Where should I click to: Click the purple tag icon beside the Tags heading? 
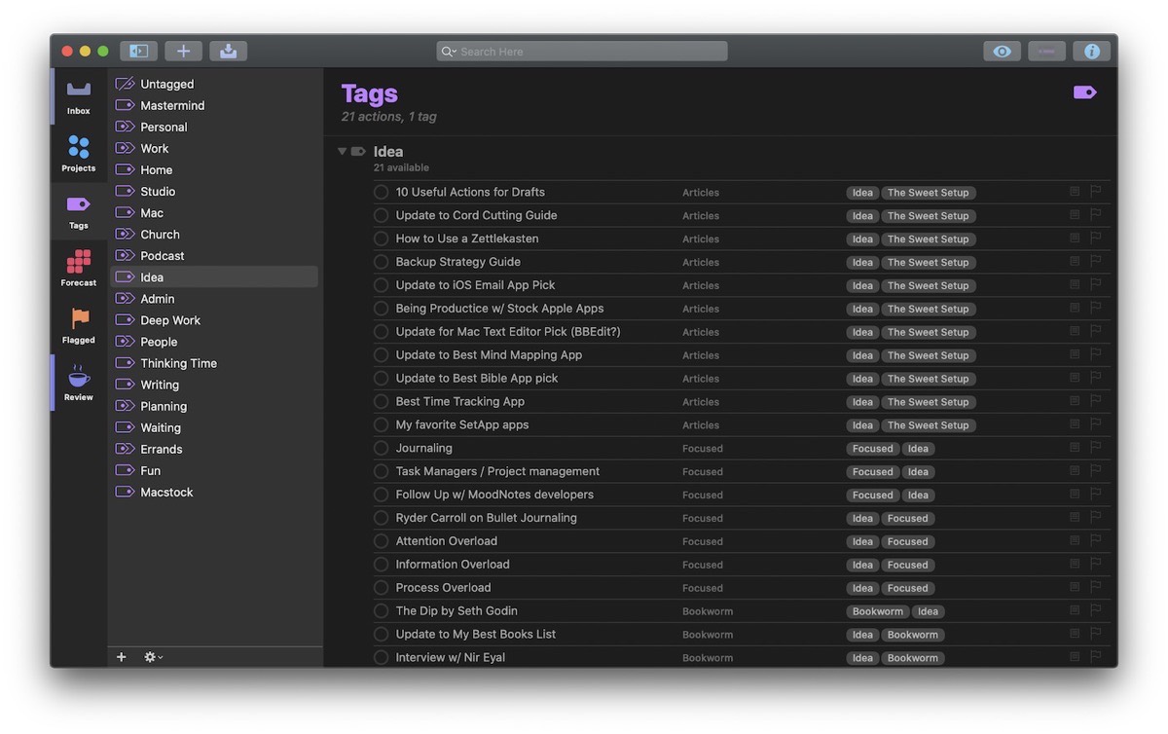(1084, 92)
